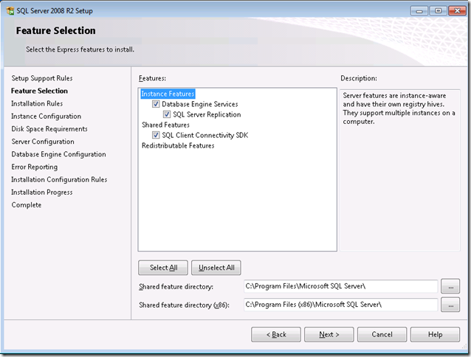Edit the Shared feature directory path field
The width and height of the screenshot is (471, 357).
click(340, 286)
